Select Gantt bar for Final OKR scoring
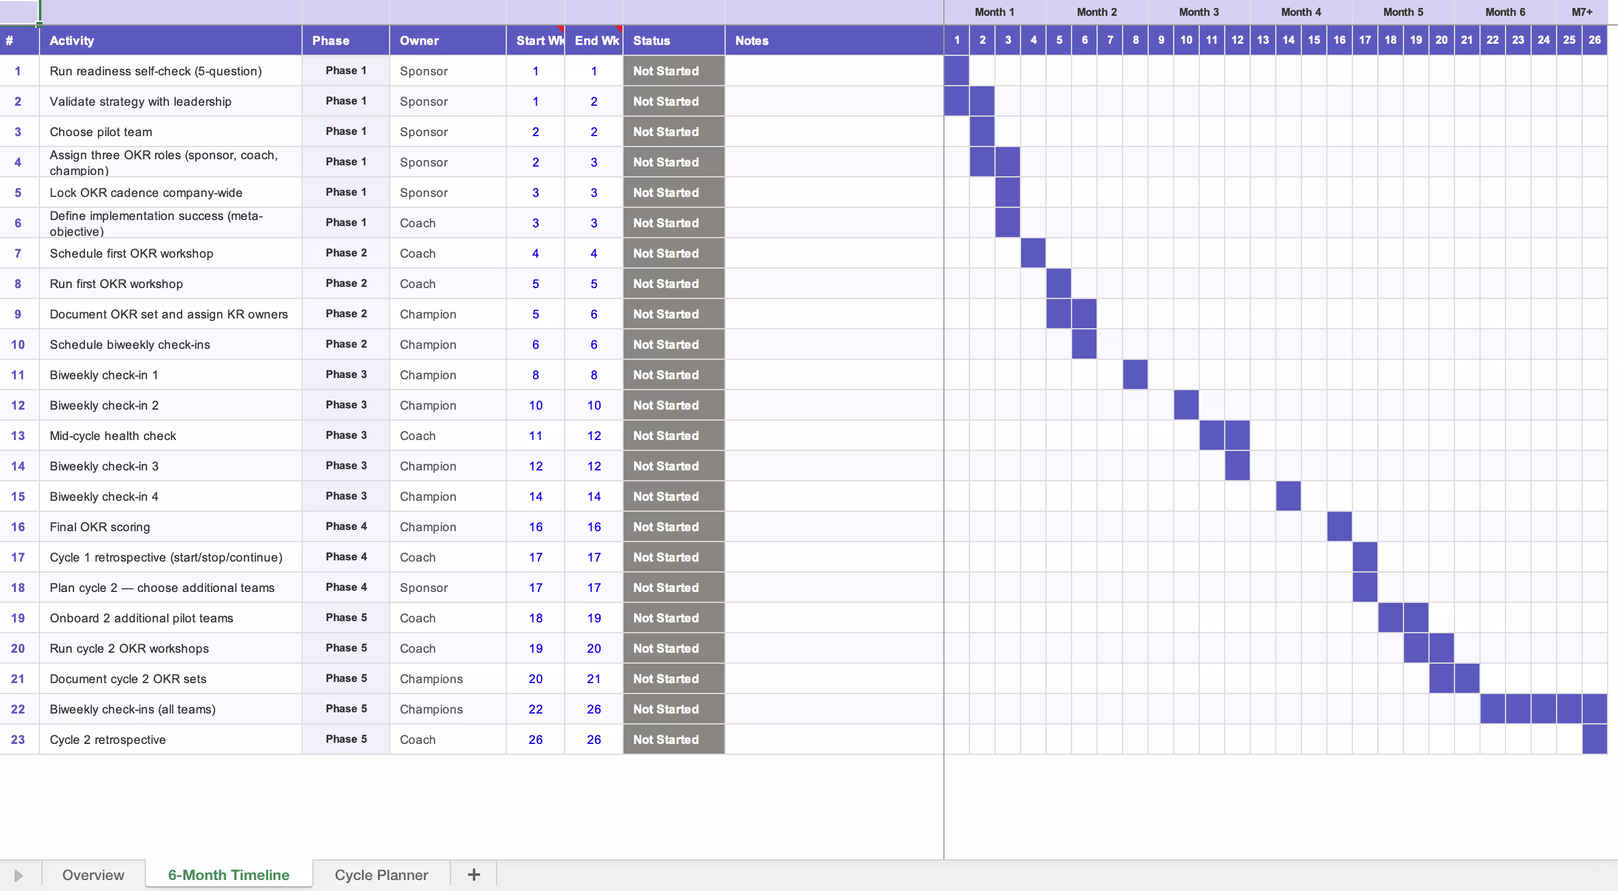 (x=1339, y=527)
